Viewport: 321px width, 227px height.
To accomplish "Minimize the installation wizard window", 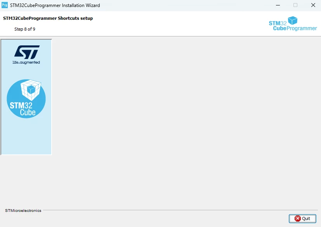I will tap(278, 5).
